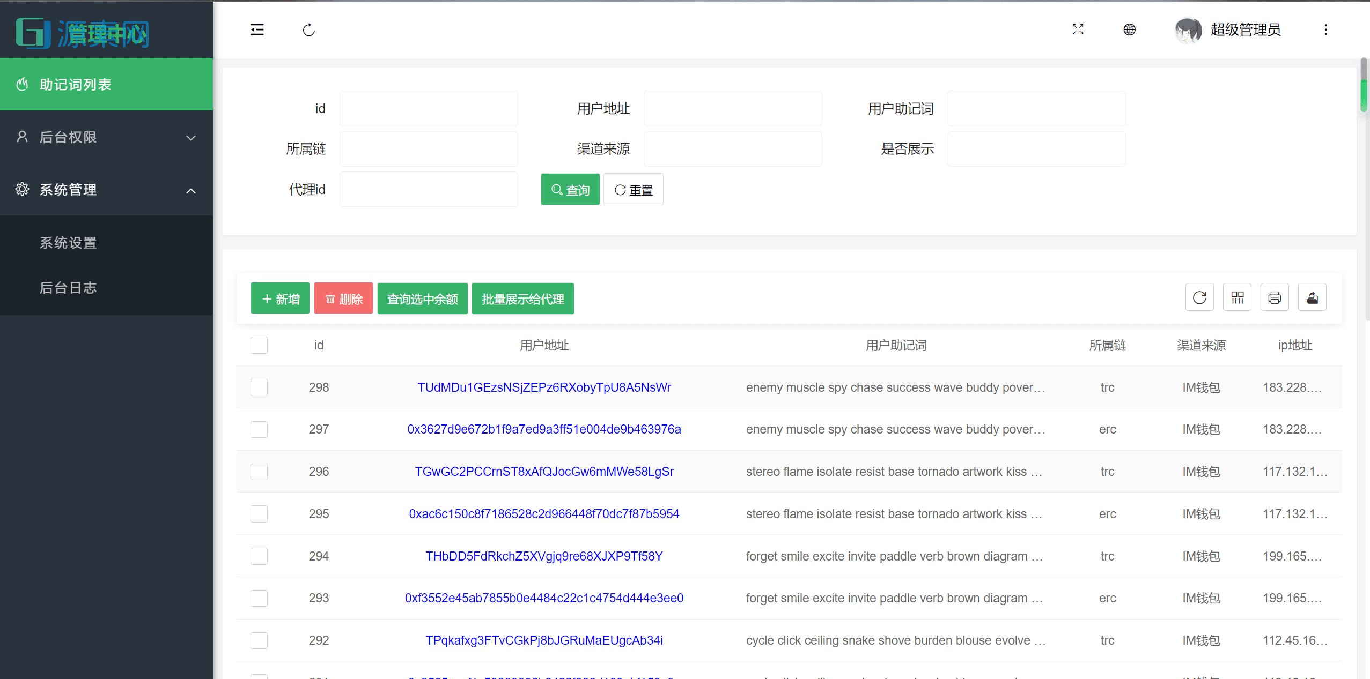Screen dimensions: 1370x679
Task: Export data with the folder export icon
Action: 1313,297
